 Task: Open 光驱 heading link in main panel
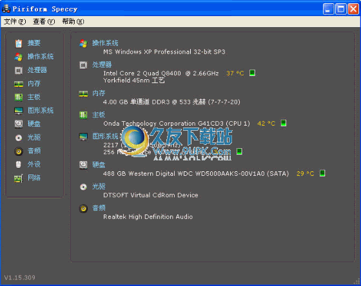(x=99, y=186)
